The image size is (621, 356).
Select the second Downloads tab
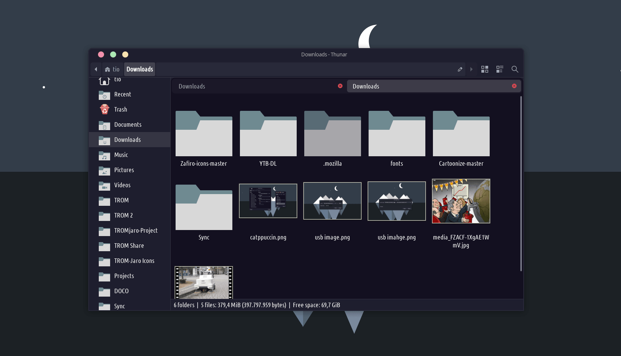pos(428,86)
